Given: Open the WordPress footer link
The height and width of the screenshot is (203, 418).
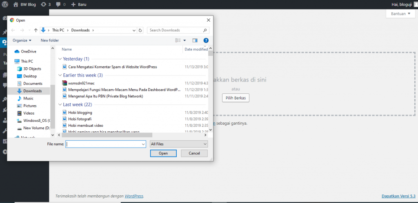Looking at the screenshot, I should (x=134, y=196).
